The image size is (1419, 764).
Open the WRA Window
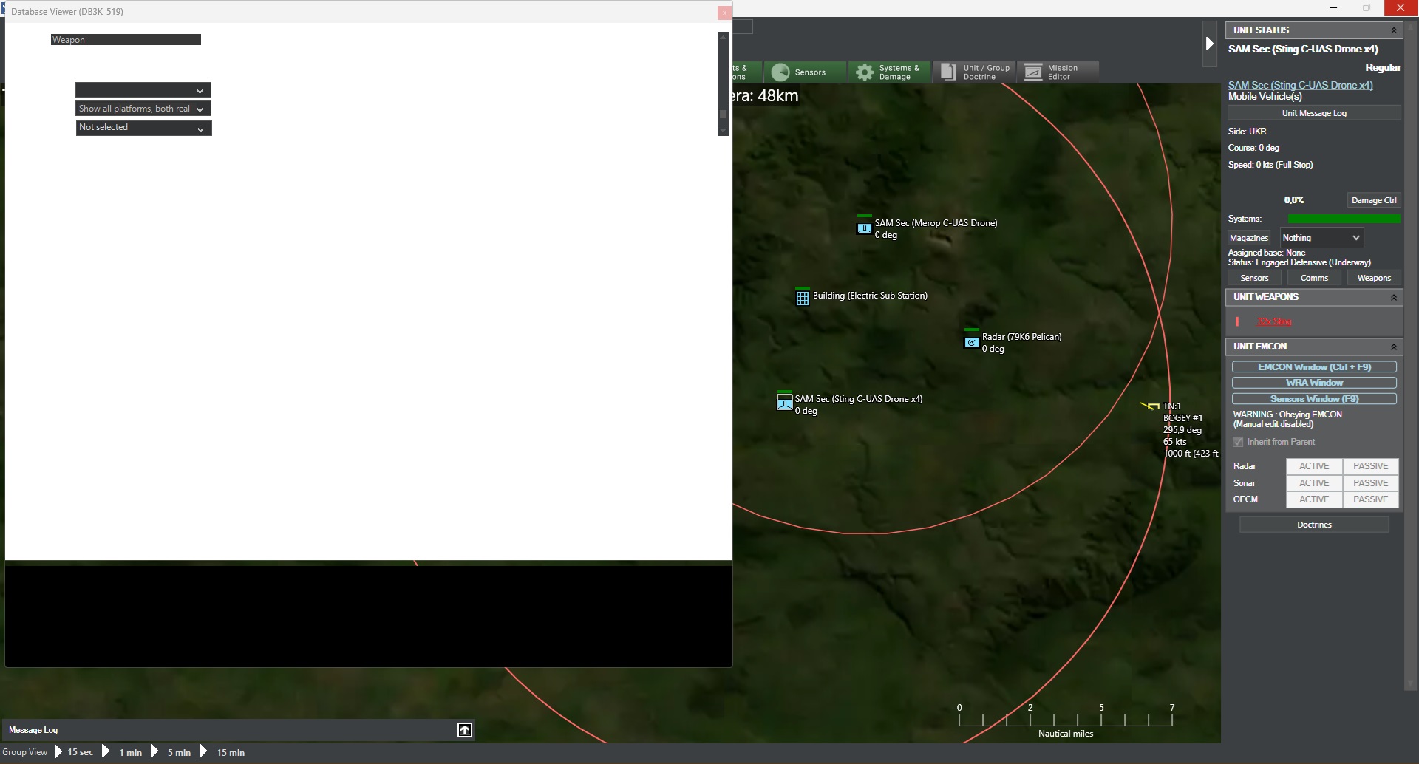point(1314,383)
